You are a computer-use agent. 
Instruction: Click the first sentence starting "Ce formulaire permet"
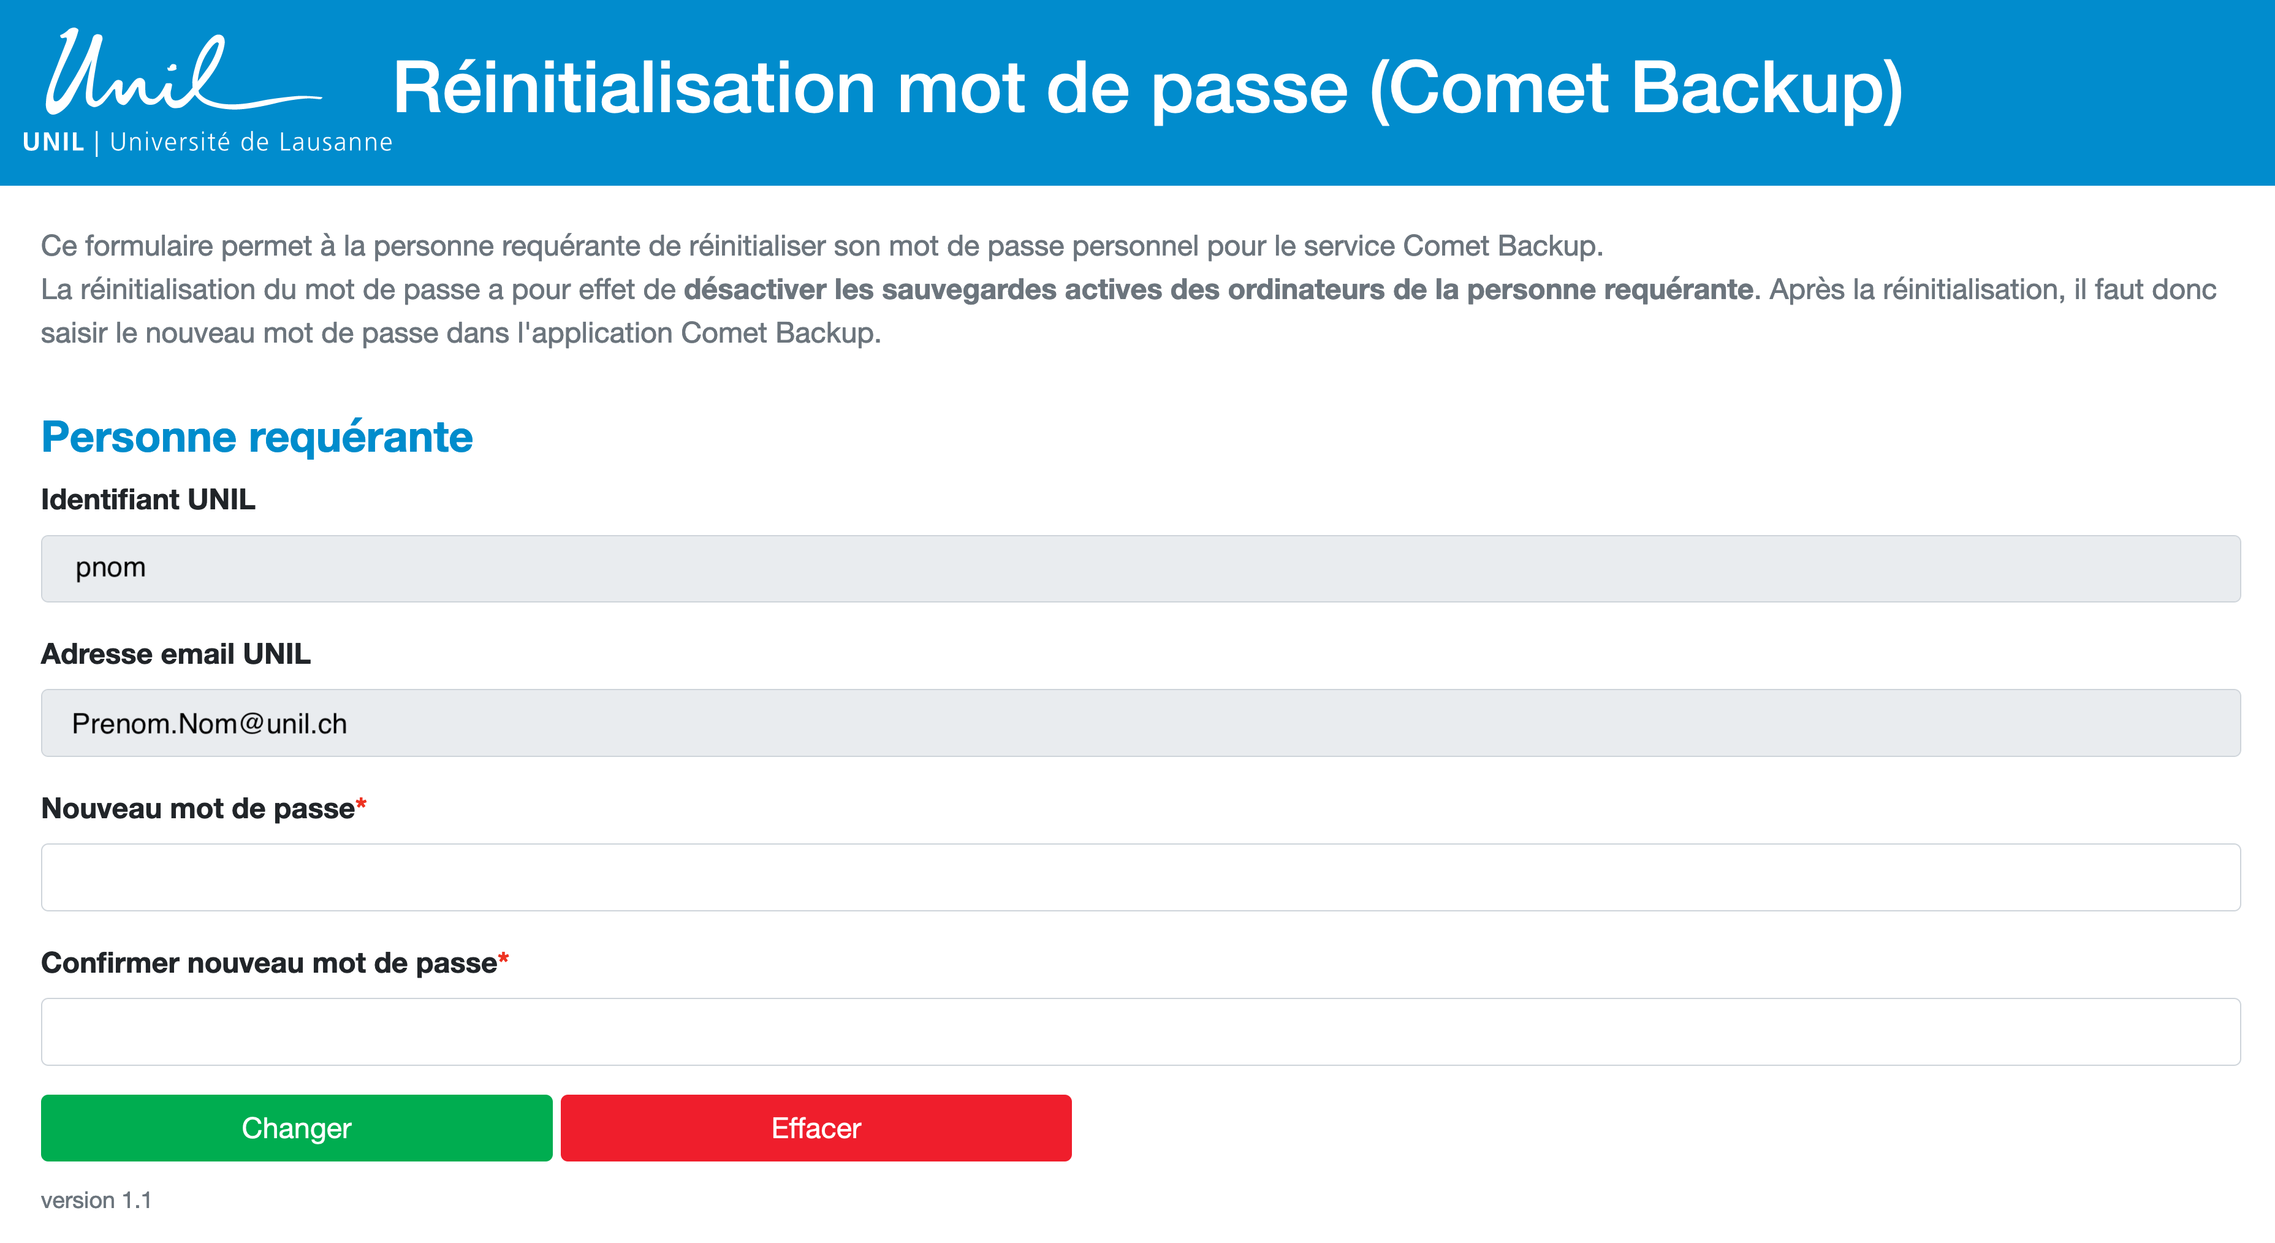tap(821, 246)
